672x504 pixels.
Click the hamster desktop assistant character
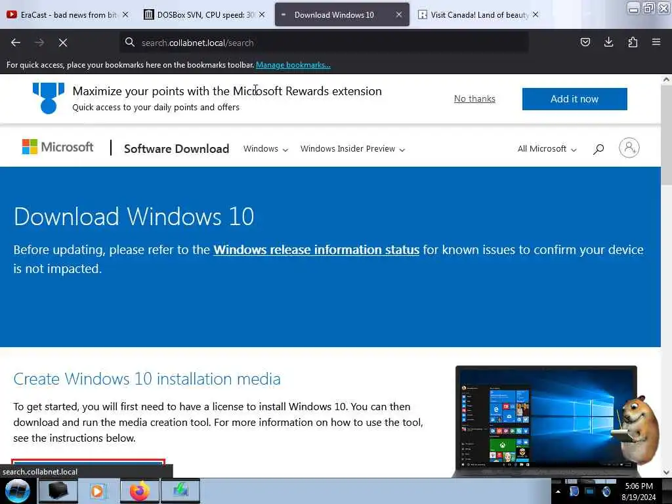pyautogui.click(x=637, y=429)
